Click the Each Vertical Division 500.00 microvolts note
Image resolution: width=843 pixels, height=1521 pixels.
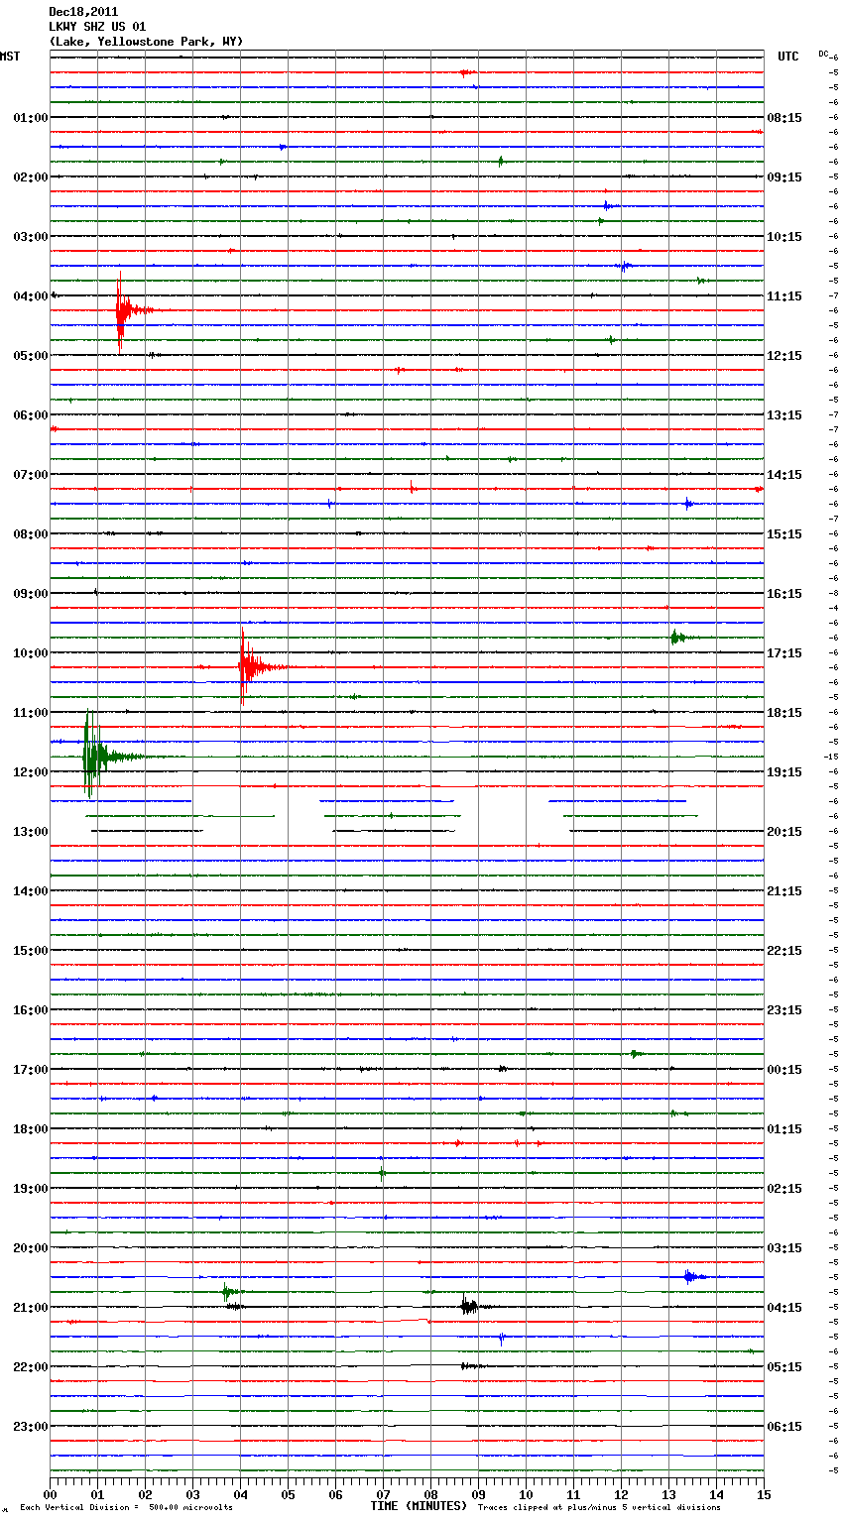126,1507
